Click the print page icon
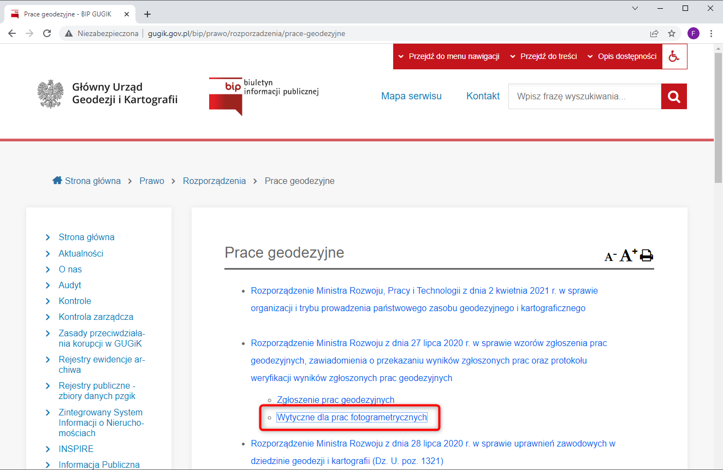 (x=647, y=255)
